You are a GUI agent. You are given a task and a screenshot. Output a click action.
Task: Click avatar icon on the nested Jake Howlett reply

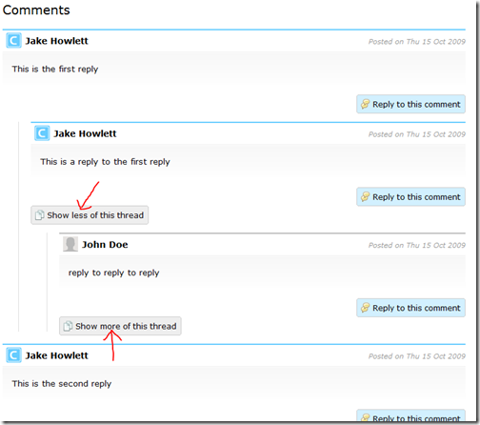42,133
